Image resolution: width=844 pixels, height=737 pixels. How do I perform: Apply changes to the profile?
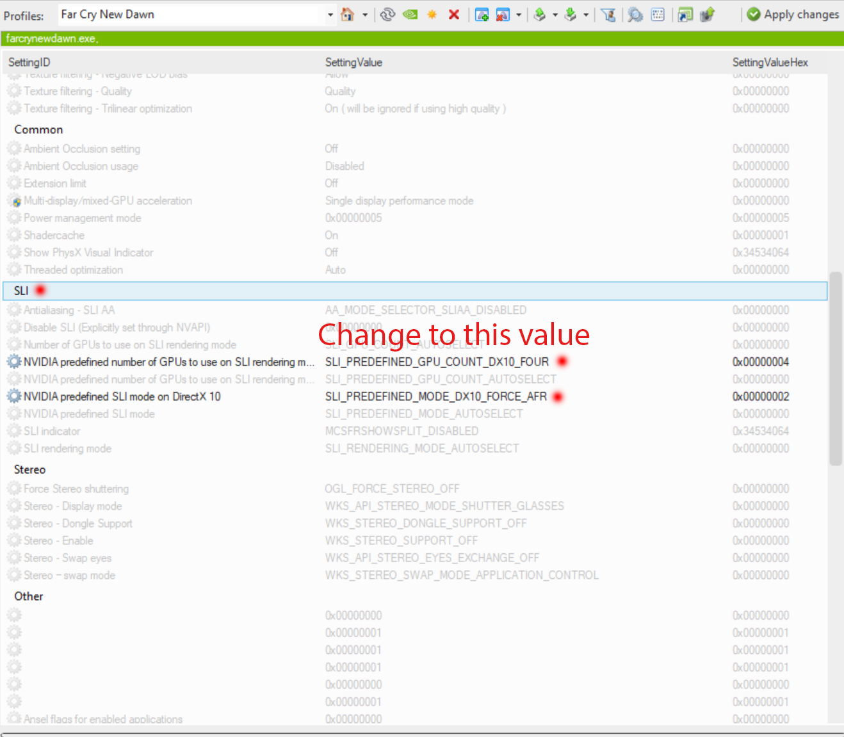(x=793, y=14)
